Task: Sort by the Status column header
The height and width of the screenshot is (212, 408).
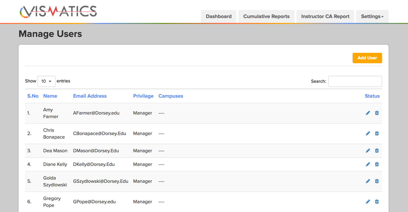Action: tap(372, 96)
